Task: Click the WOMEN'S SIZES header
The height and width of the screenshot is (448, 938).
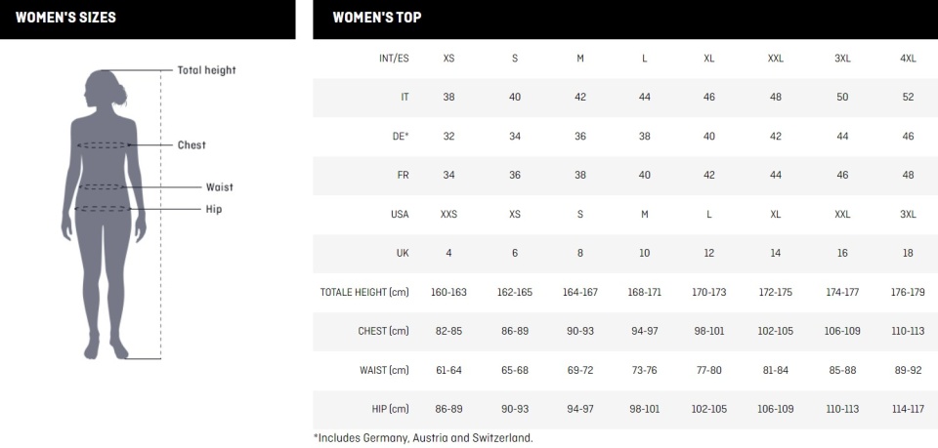Action: [65, 18]
